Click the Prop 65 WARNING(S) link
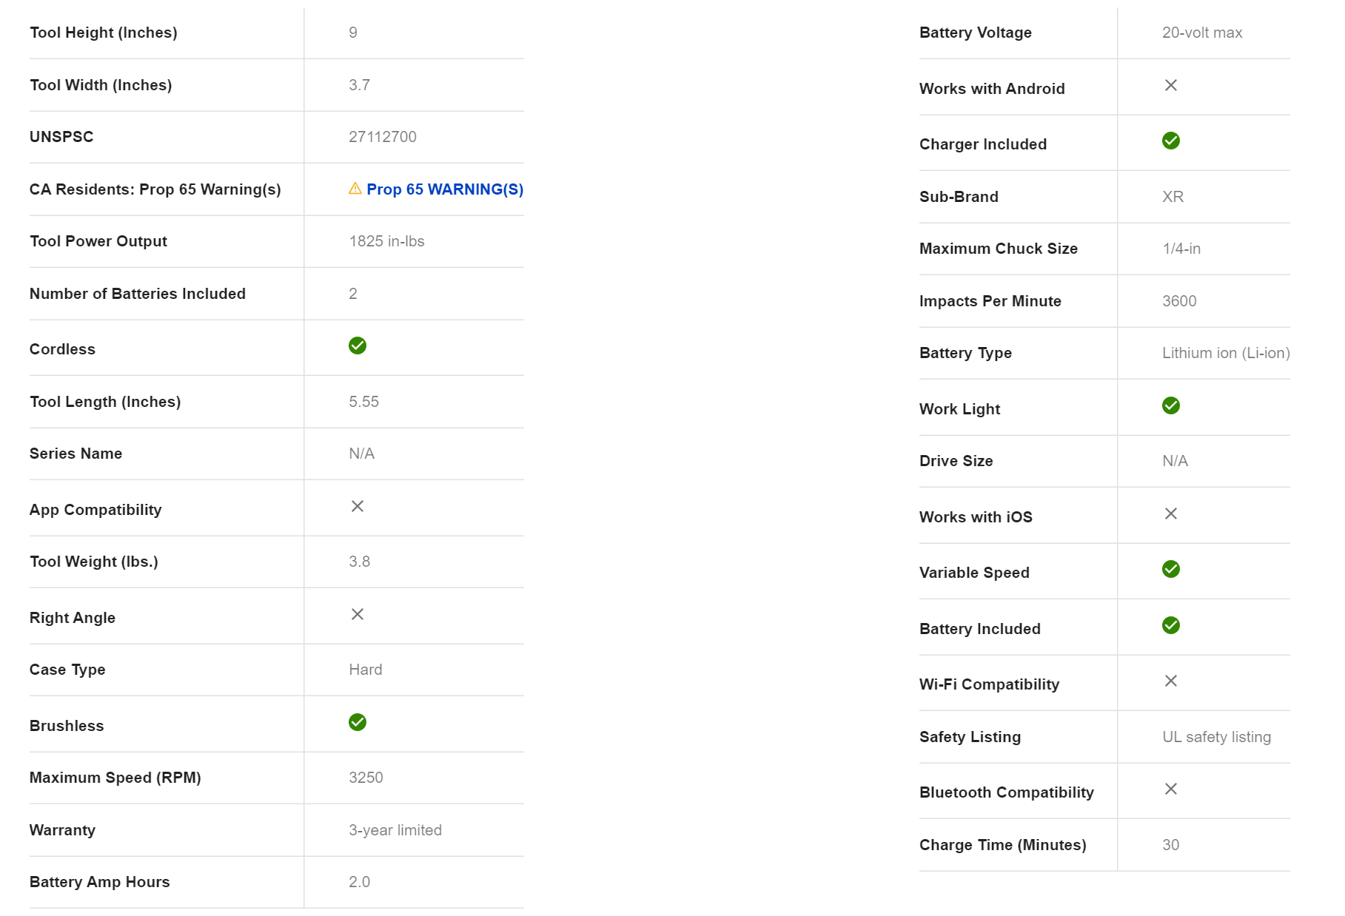This screenshot has height=916, width=1345. coord(444,189)
